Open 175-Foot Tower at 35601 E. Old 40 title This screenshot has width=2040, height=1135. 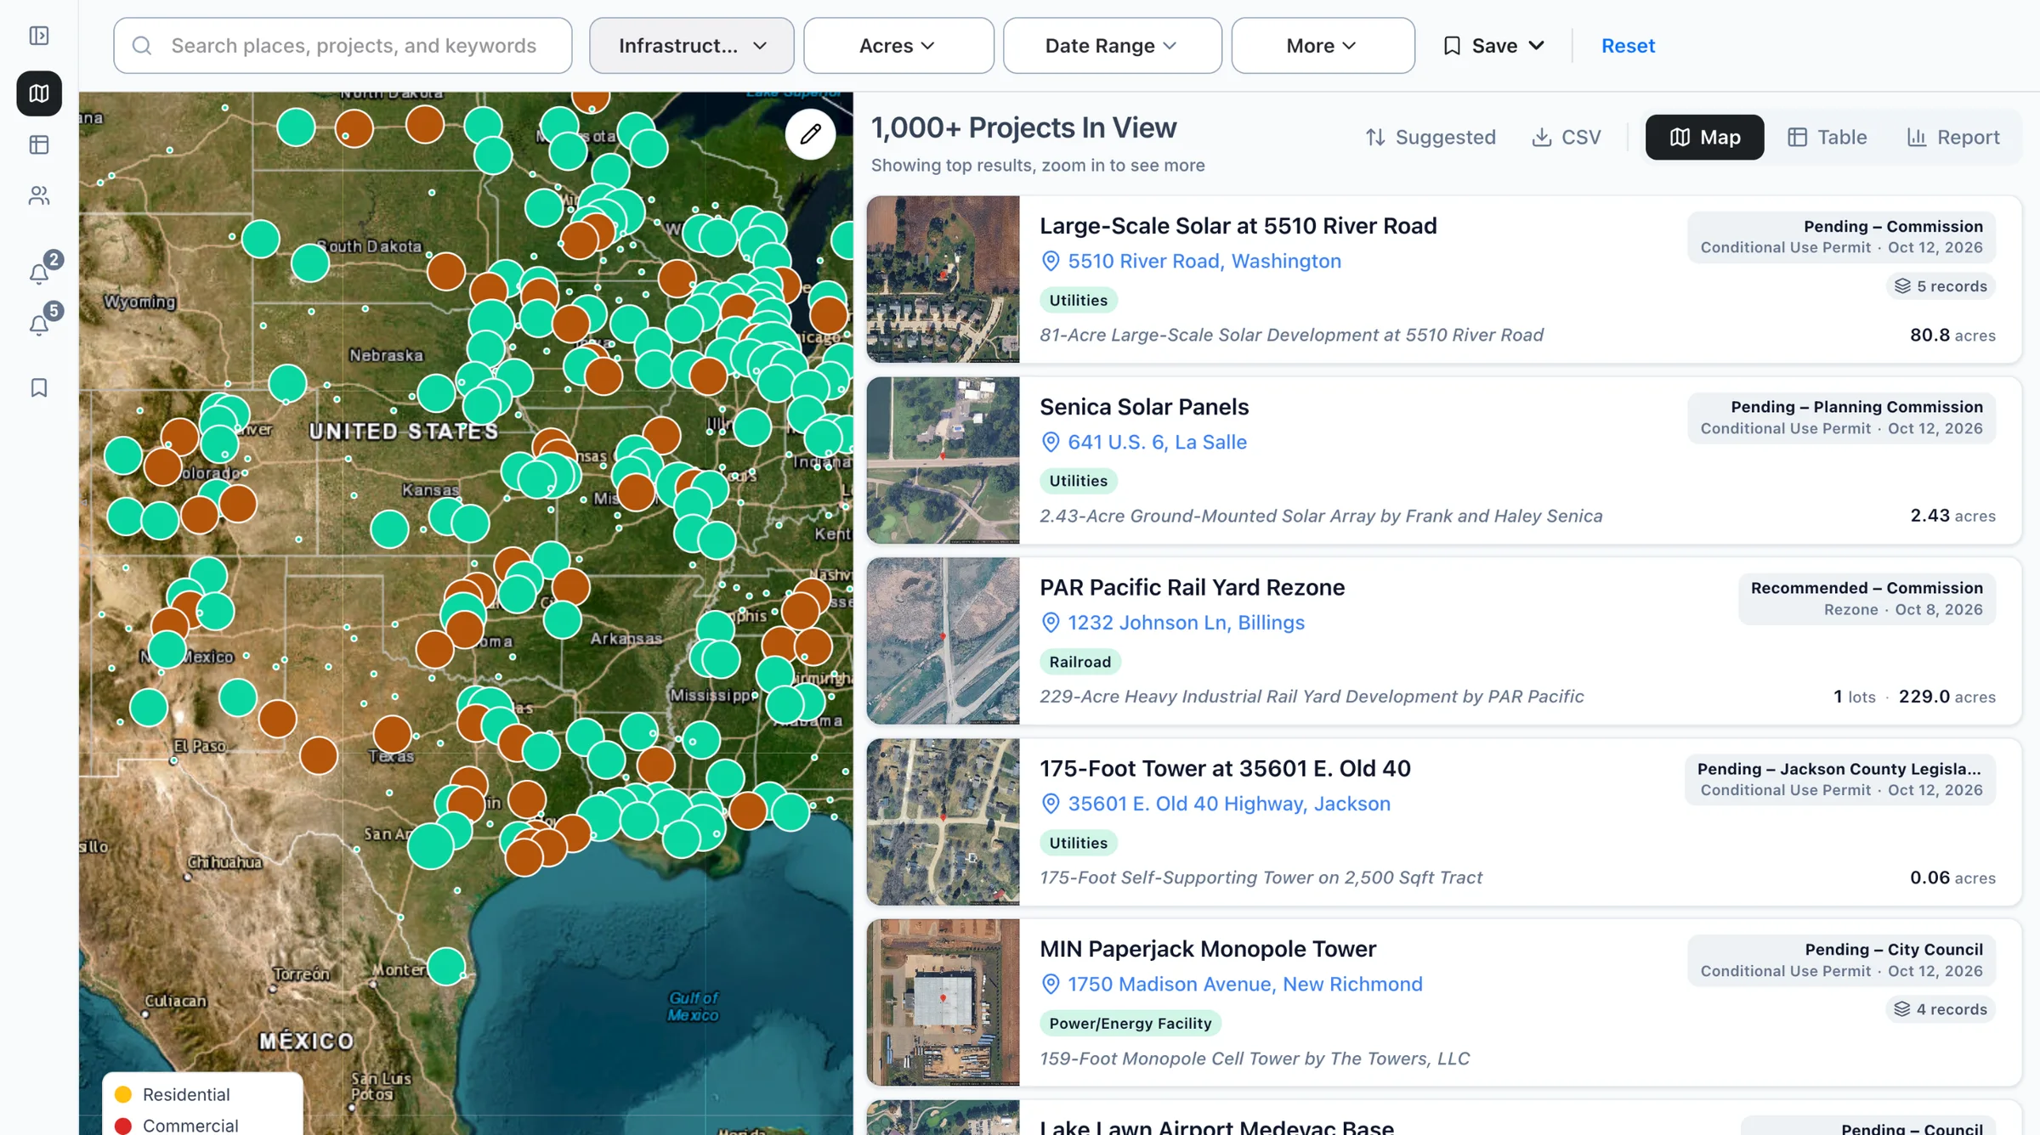(x=1225, y=769)
